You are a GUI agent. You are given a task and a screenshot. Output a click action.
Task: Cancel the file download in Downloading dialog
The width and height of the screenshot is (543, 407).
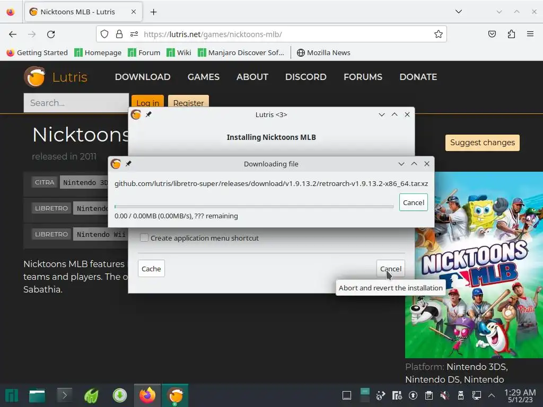(414, 202)
